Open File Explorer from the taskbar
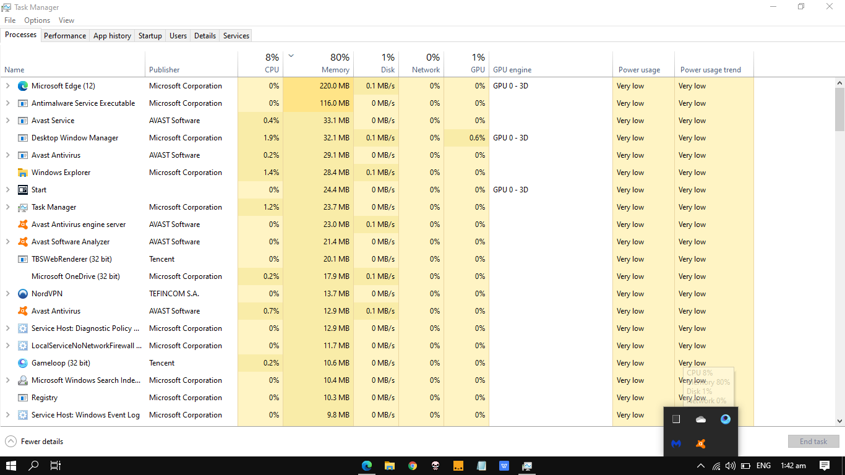845x475 pixels. [390, 466]
